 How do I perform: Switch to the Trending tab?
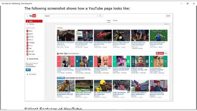(x=115, y=21)
